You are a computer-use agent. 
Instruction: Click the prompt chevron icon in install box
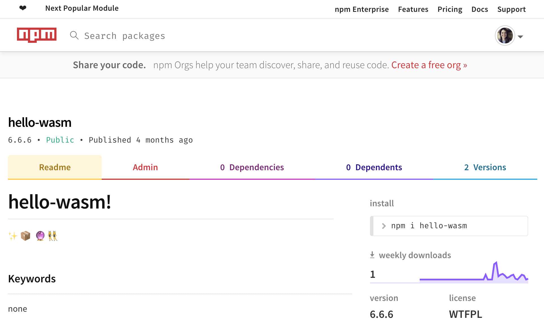click(384, 226)
